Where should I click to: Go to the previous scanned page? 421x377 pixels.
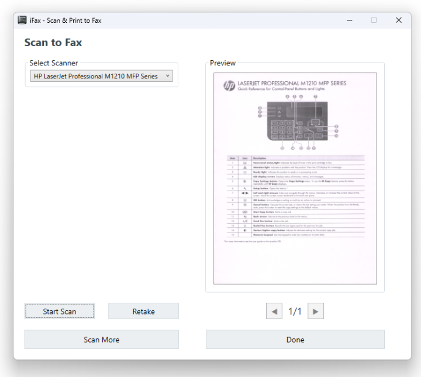tap(274, 312)
